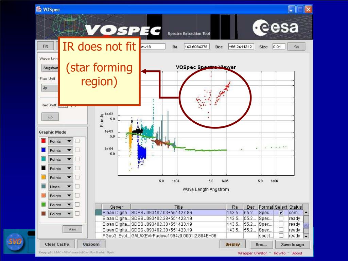Screen dimensions: 348x261
Task: Click Go button next to Size field
Action: click(296, 47)
